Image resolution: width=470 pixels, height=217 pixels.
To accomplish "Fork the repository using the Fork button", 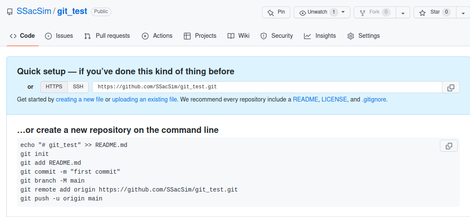I will [x=374, y=12].
